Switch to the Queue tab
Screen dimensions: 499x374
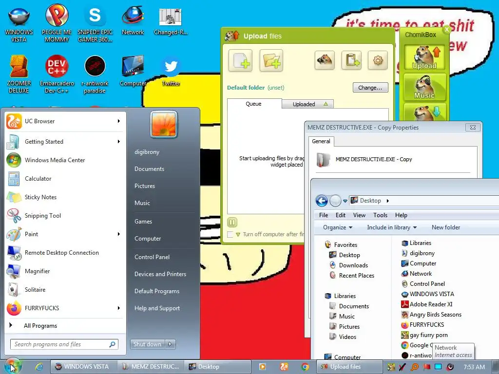[254, 104]
